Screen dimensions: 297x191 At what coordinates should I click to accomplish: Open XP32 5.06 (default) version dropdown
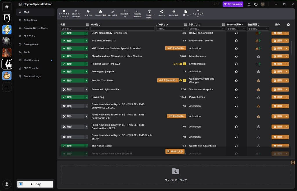point(175,48)
